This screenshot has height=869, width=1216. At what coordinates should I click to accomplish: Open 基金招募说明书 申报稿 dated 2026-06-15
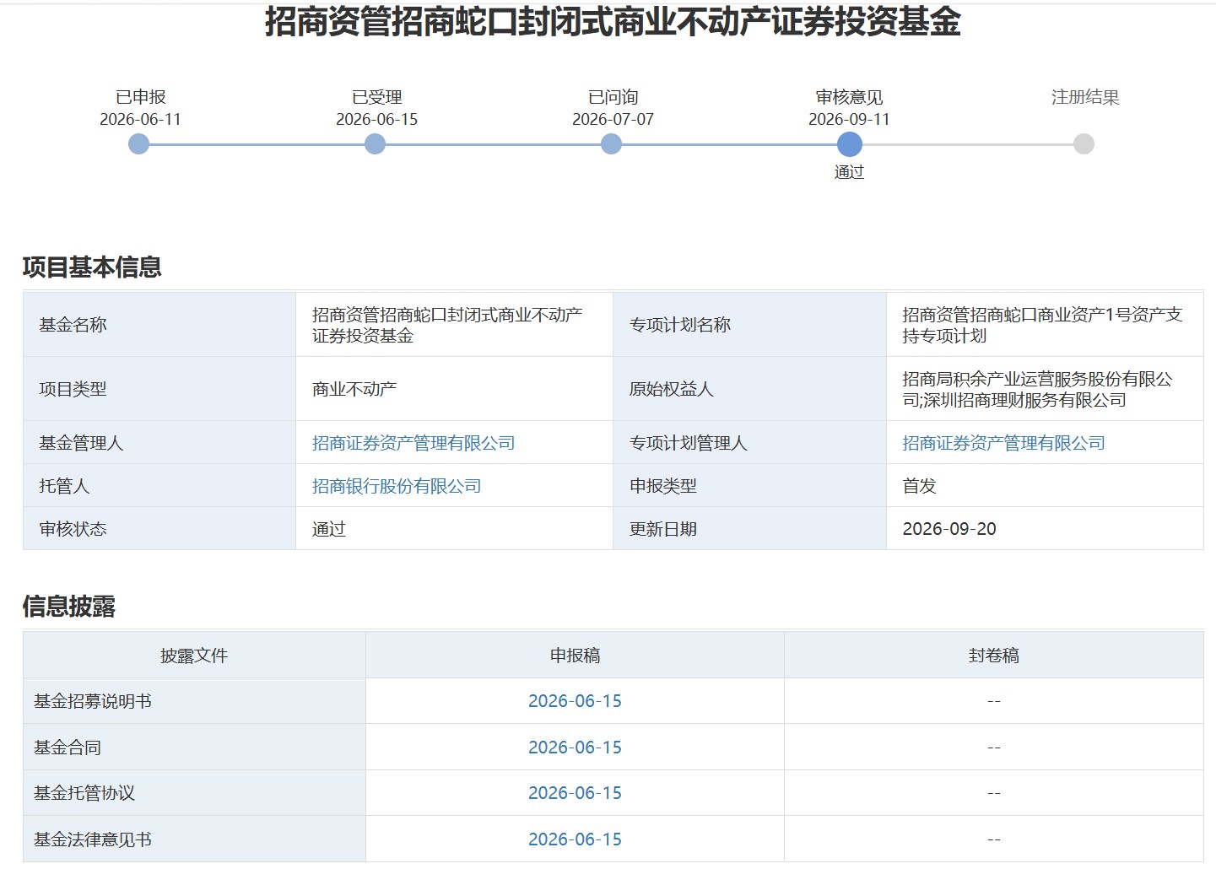click(x=575, y=701)
